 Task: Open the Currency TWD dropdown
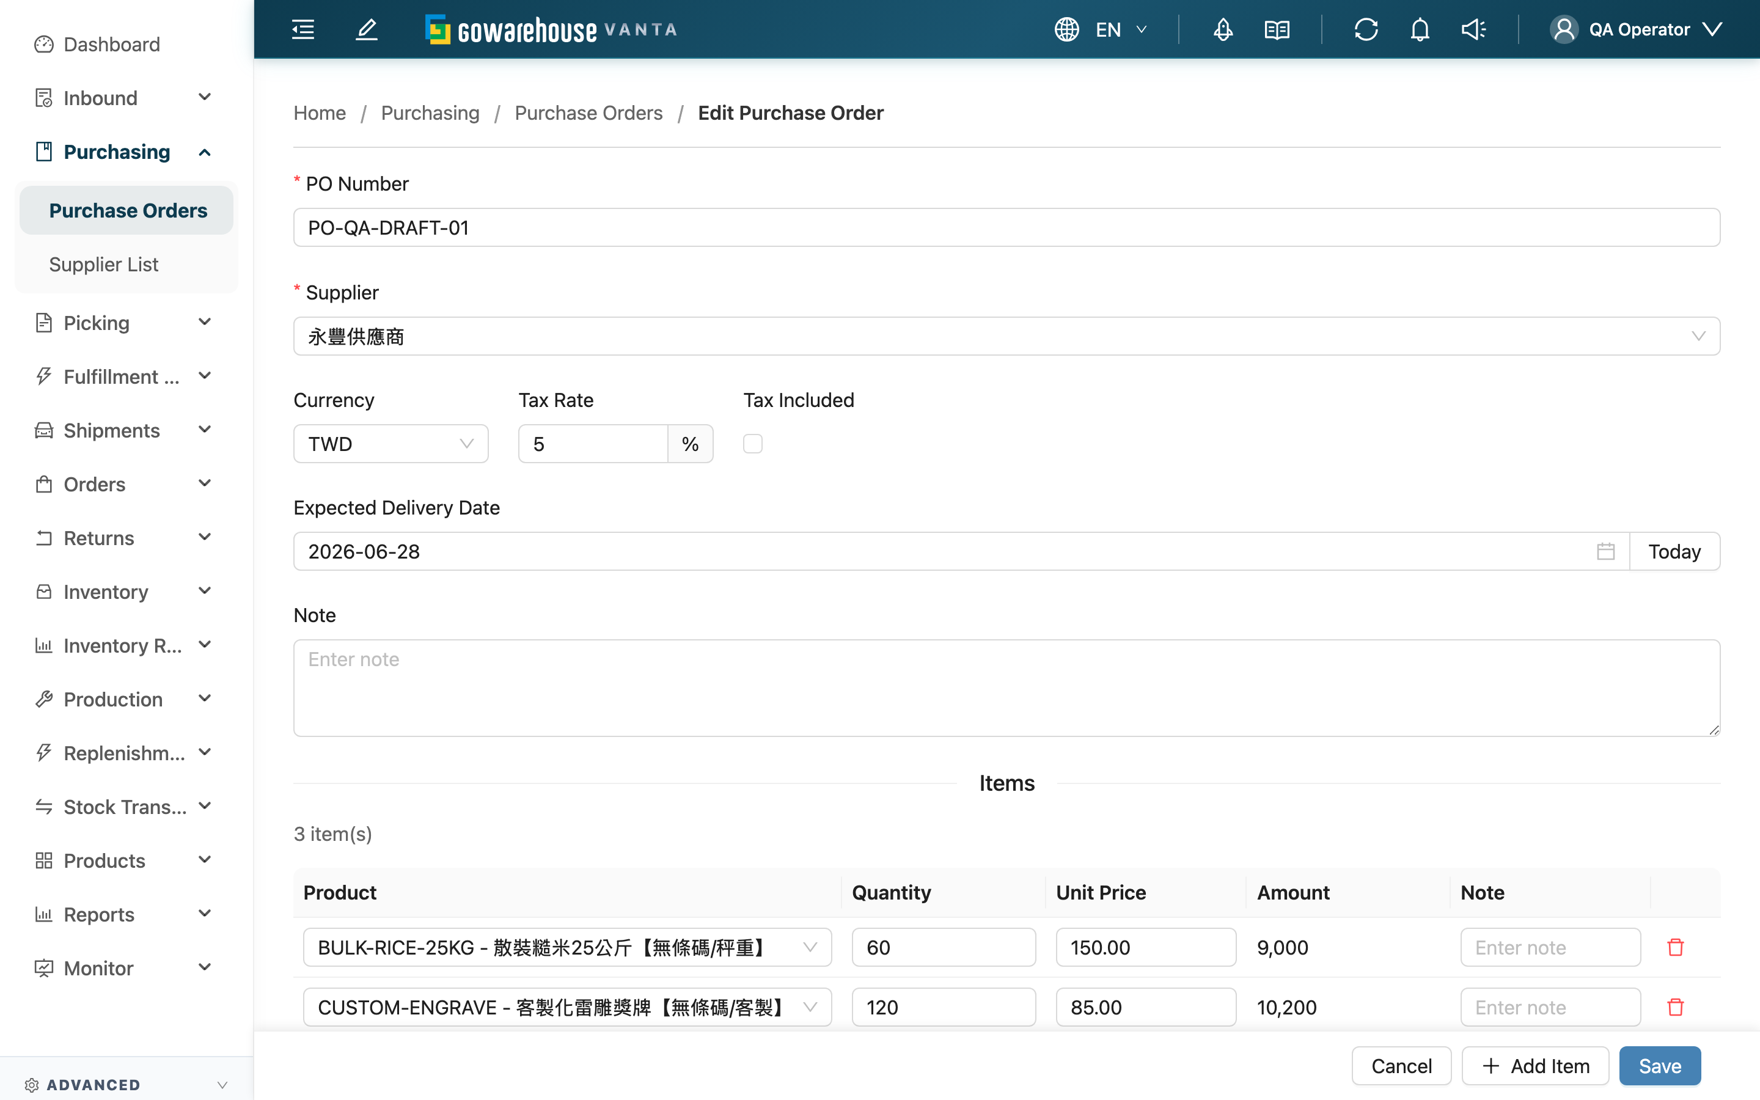tap(391, 444)
